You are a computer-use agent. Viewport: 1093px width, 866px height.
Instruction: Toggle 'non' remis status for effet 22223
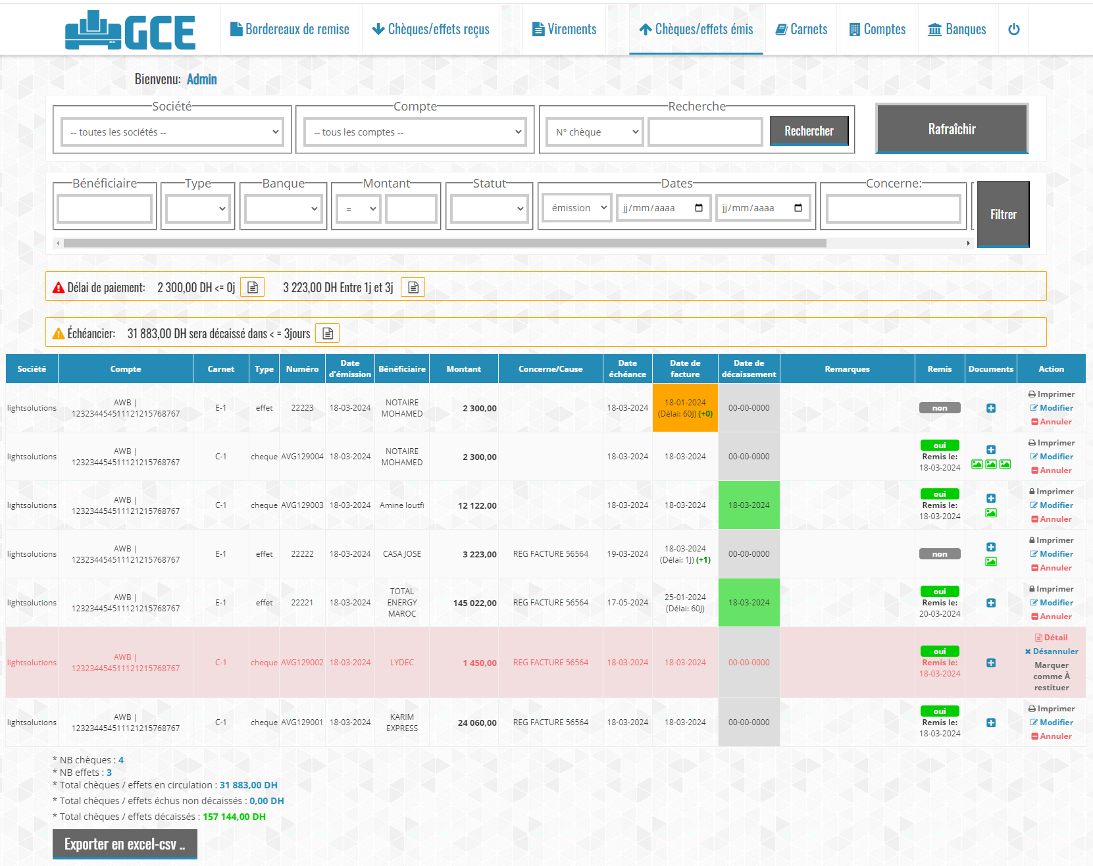coord(939,408)
